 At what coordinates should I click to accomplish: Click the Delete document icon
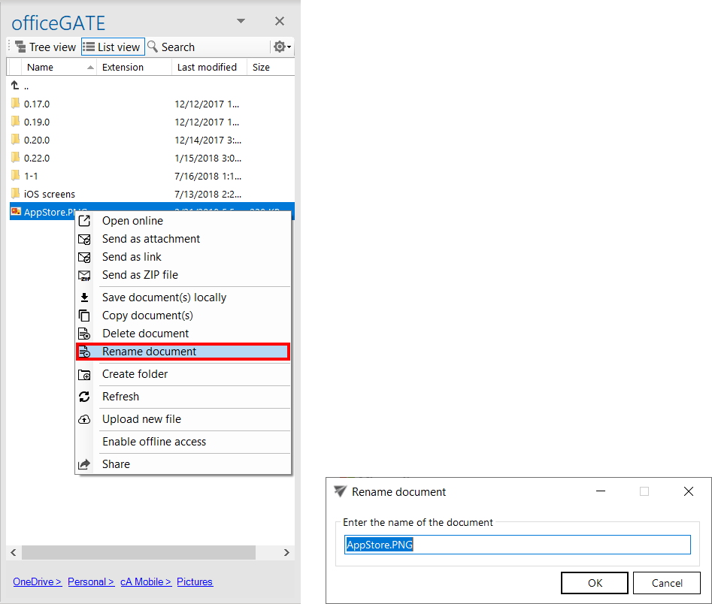coord(85,334)
